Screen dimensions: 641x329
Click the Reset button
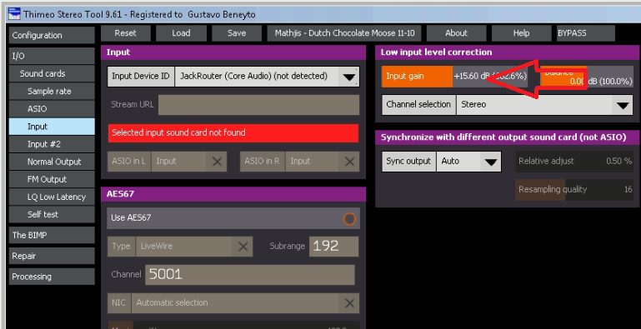(126, 33)
